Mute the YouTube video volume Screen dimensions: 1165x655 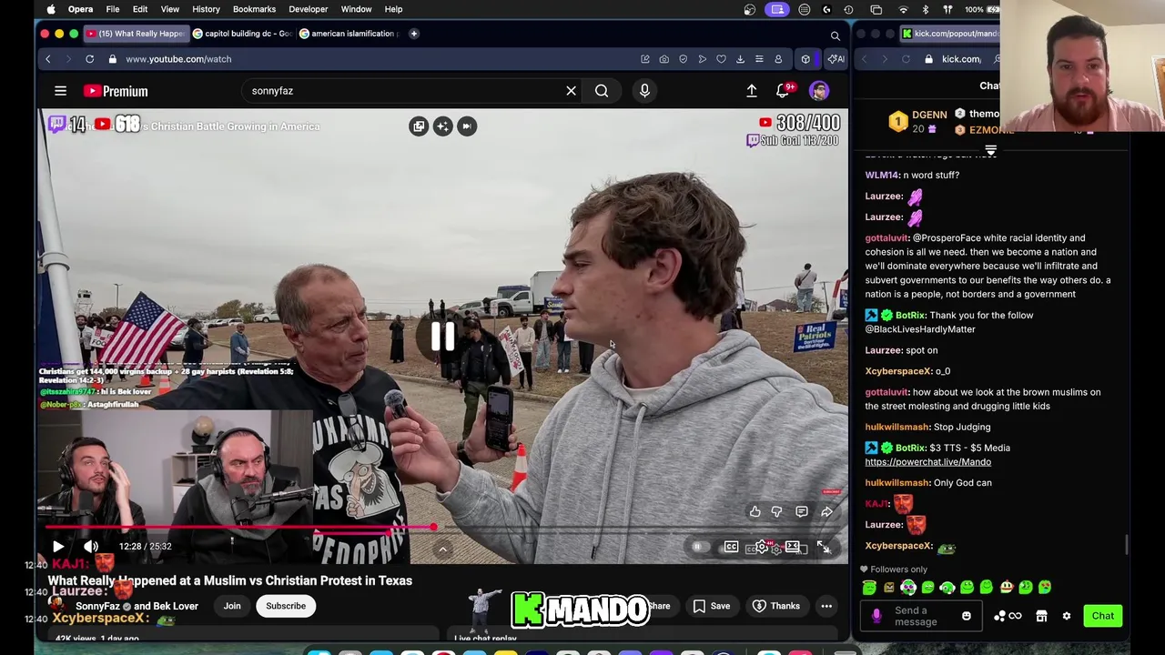91,547
